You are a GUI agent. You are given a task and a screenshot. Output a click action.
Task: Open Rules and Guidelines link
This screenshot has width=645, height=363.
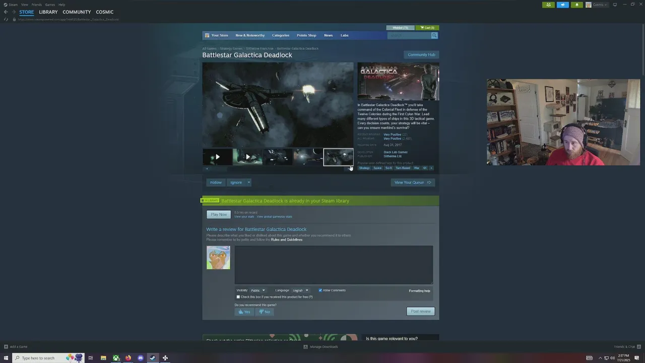pyautogui.click(x=287, y=239)
